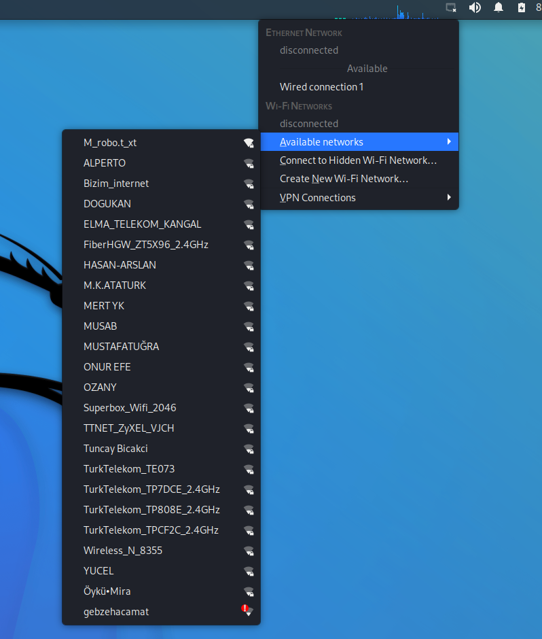The width and height of the screenshot is (542, 639).
Task: Connect to Wireless_N_8355 network
Action: pos(161,551)
